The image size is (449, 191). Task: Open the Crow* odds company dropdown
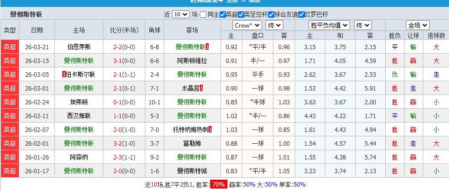(247, 26)
